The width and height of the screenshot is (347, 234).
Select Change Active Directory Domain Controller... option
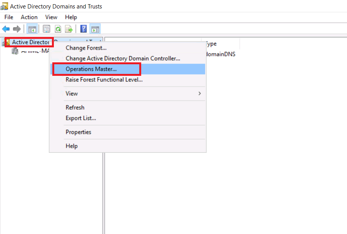coord(128,58)
